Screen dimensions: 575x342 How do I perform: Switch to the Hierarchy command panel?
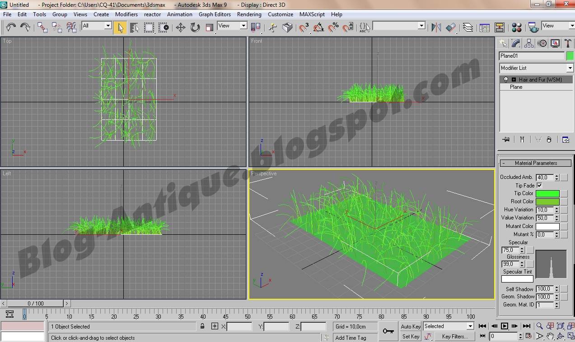tap(529, 43)
